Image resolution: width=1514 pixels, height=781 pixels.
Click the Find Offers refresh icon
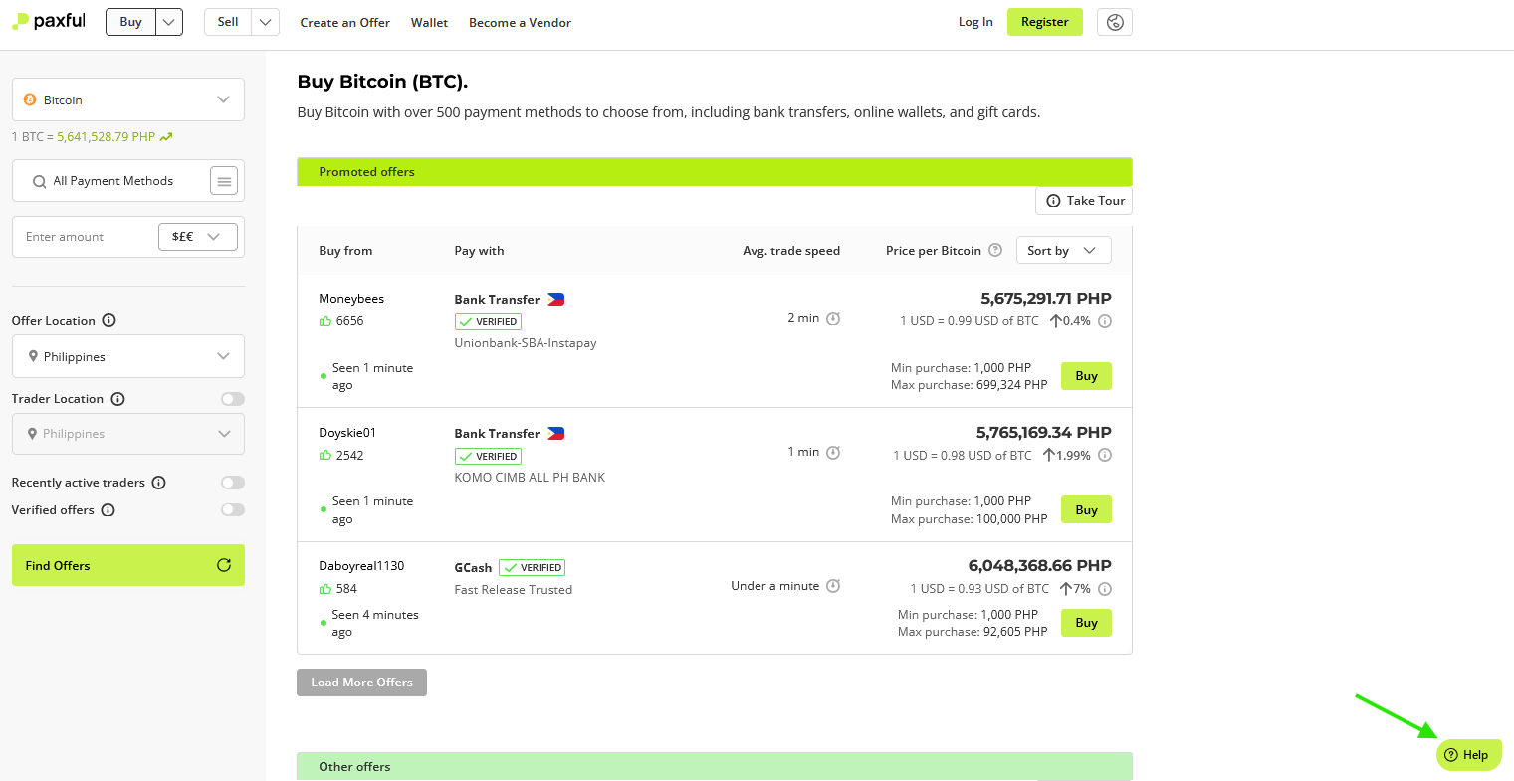[x=224, y=565]
